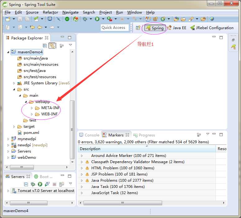241x218 pixels.
Task: Click the Quick Access search field
Action: point(115,28)
